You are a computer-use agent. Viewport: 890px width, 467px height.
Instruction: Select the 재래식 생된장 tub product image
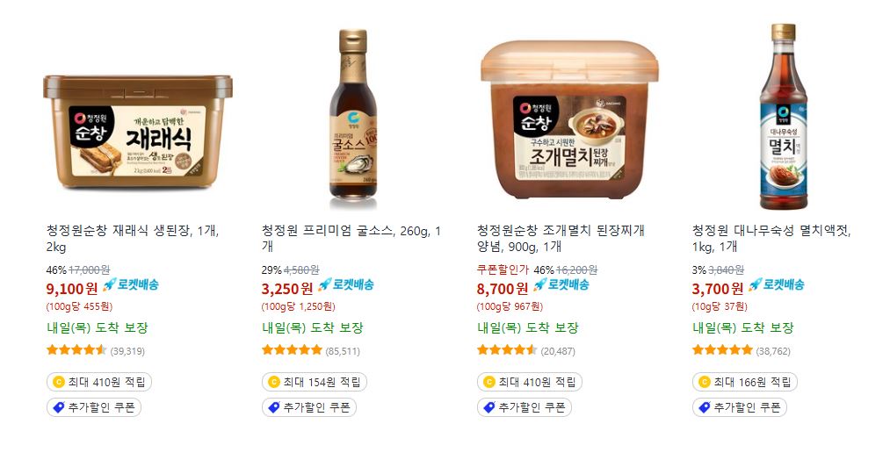click(x=138, y=131)
